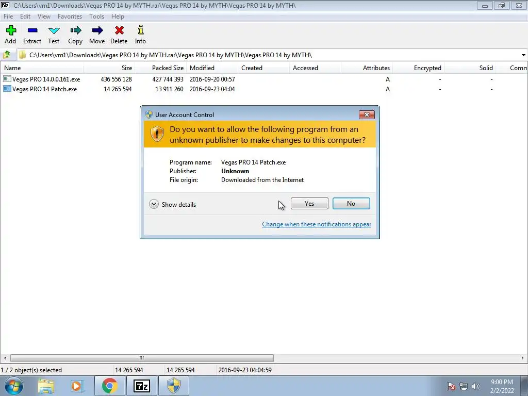Open the Favorites menu

pyautogui.click(x=70, y=16)
